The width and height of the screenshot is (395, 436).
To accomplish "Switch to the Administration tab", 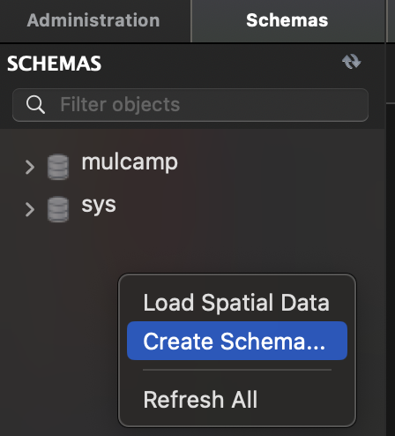I will point(93,20).
